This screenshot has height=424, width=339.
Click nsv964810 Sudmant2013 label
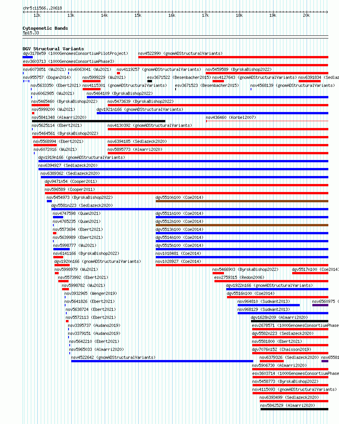[264, 301]
